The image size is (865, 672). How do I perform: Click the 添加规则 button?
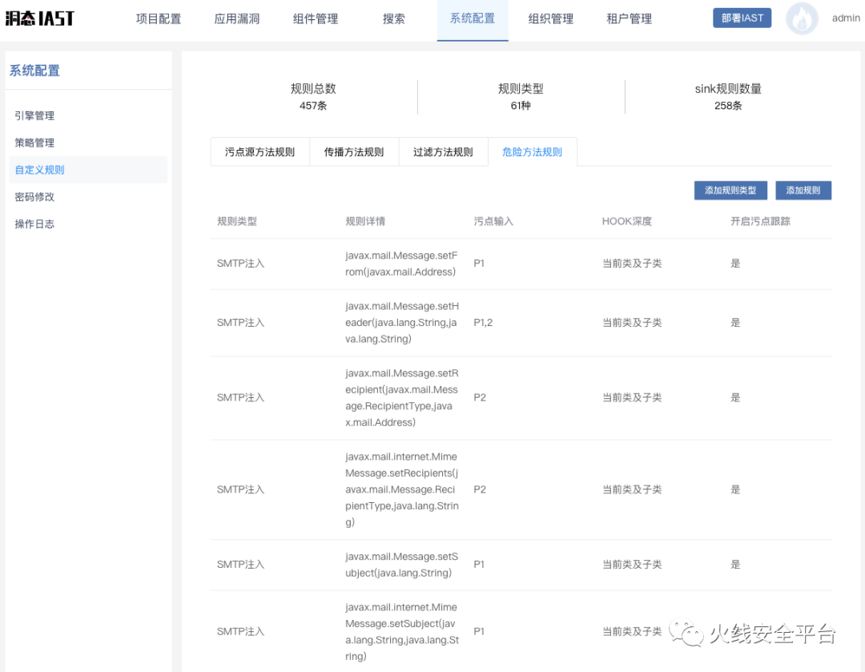(x=803, y=191)
